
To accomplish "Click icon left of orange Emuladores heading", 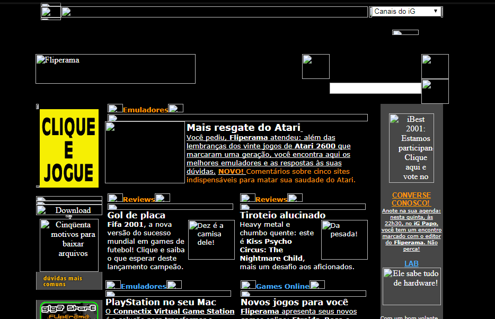I will tap(115, 108).
